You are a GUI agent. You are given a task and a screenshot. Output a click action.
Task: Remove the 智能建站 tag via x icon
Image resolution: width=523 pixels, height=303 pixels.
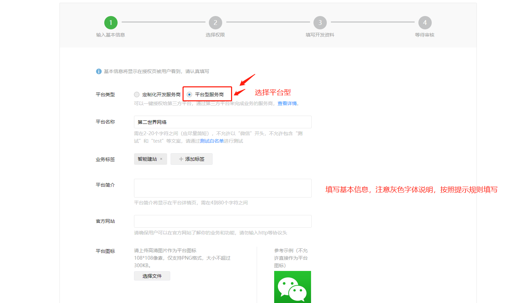click(161, 159)
